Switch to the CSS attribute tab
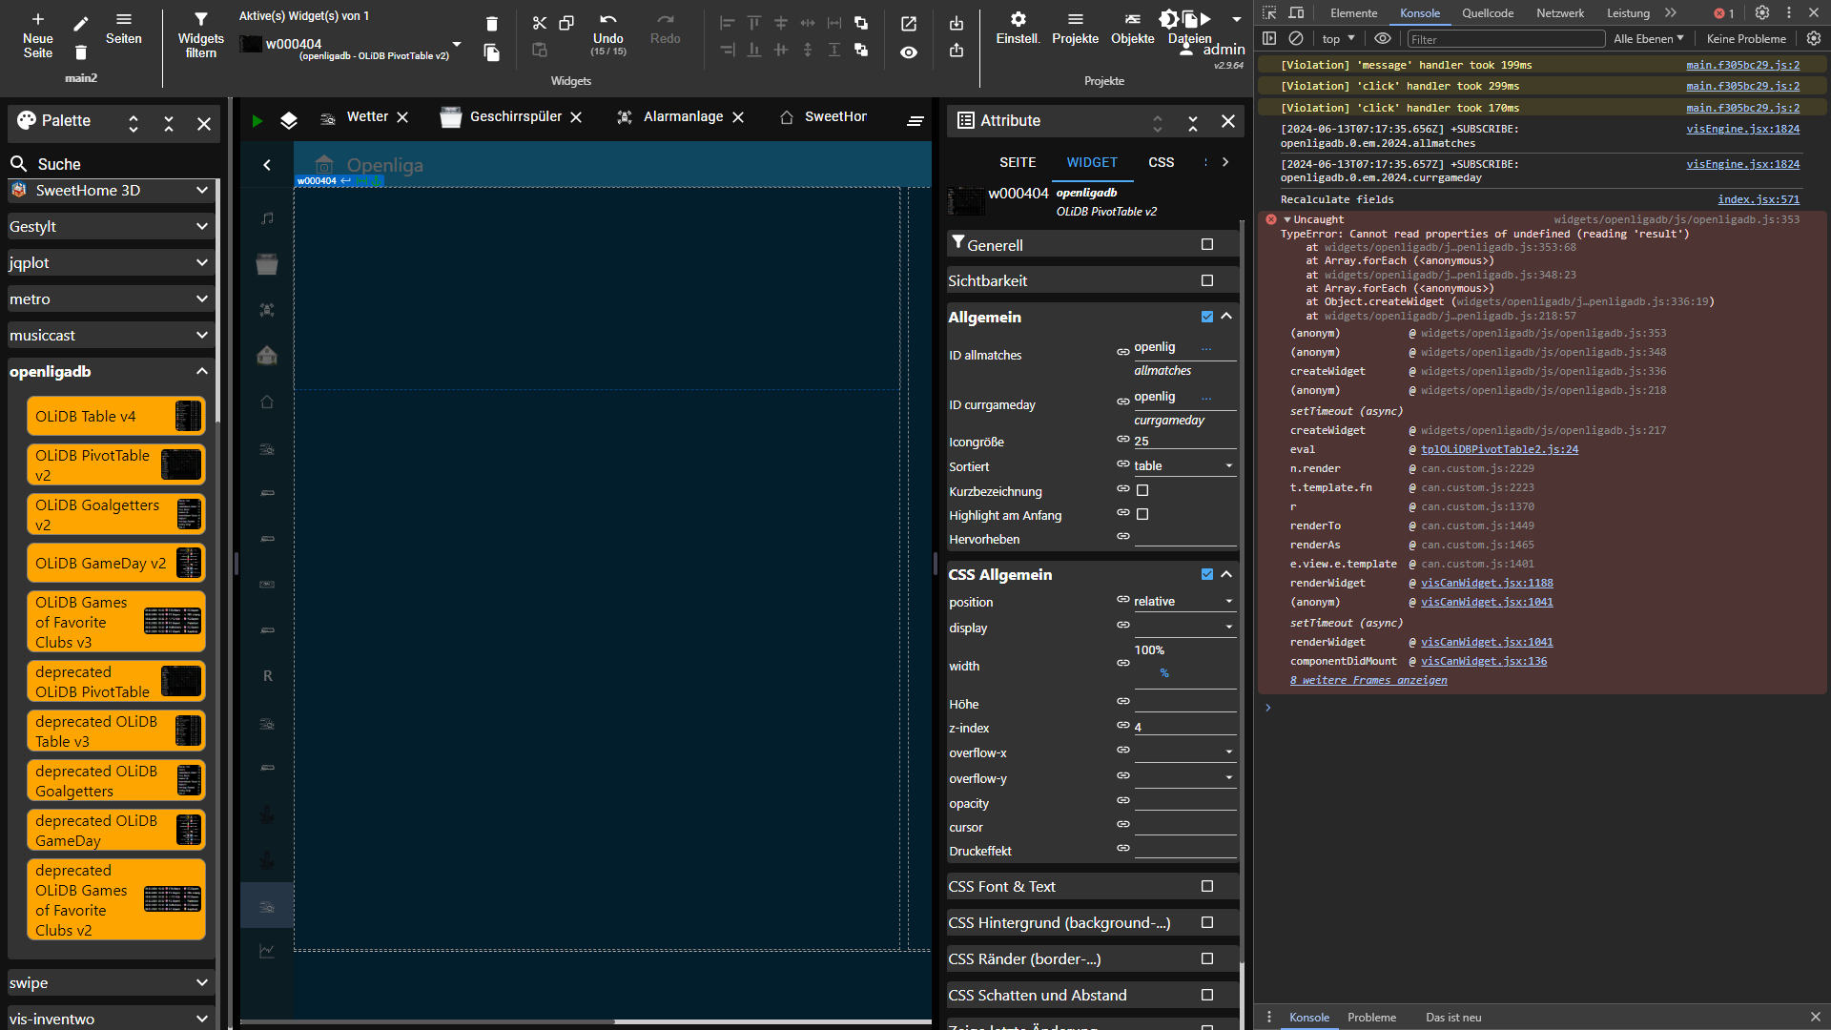1831x1030 pixels. coord(1161,162)
